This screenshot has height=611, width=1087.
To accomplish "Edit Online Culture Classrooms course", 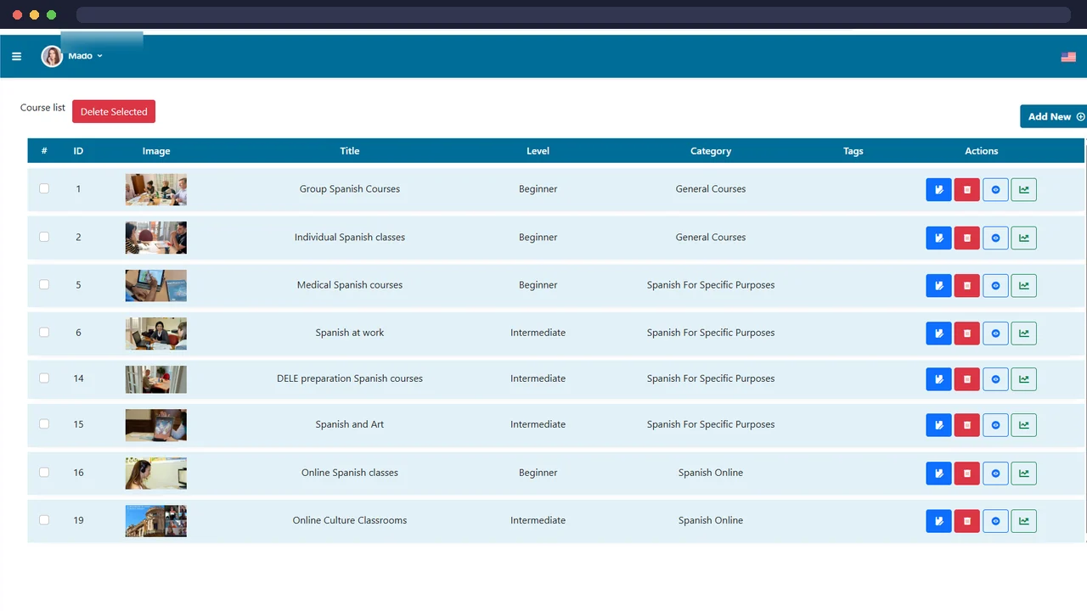I will [938, 521].
